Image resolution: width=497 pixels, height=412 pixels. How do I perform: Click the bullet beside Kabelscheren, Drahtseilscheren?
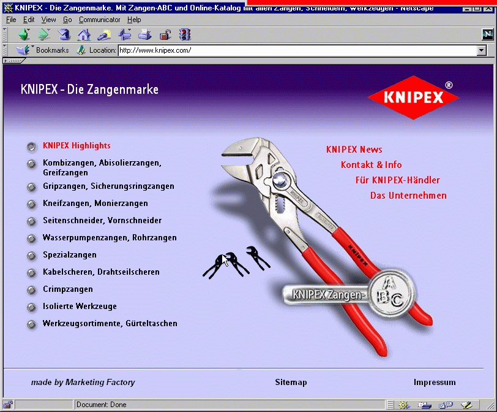(x=32, y=273)
